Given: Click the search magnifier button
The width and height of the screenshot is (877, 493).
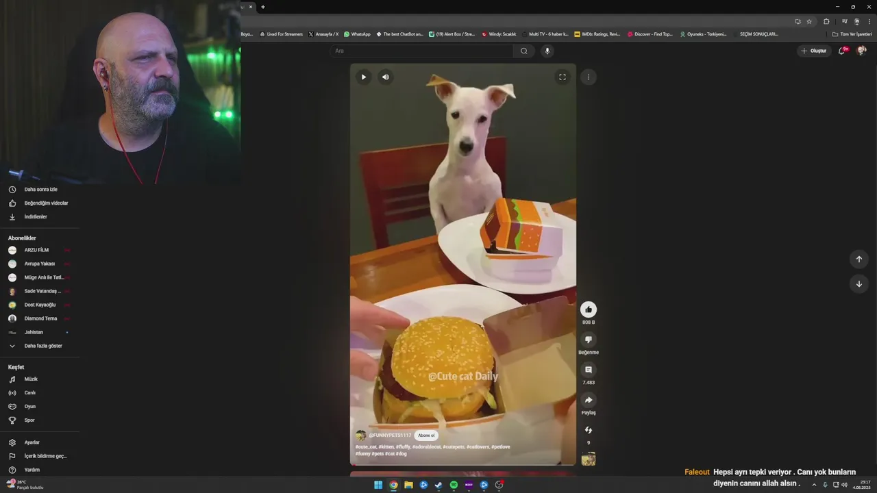Looking at the screenshot, I should (x=524, y=51).
